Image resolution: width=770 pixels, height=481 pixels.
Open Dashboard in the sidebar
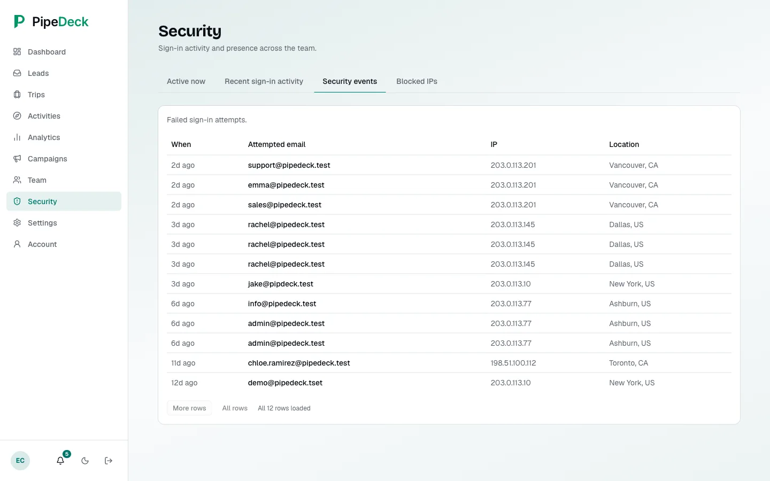(64, 52)
